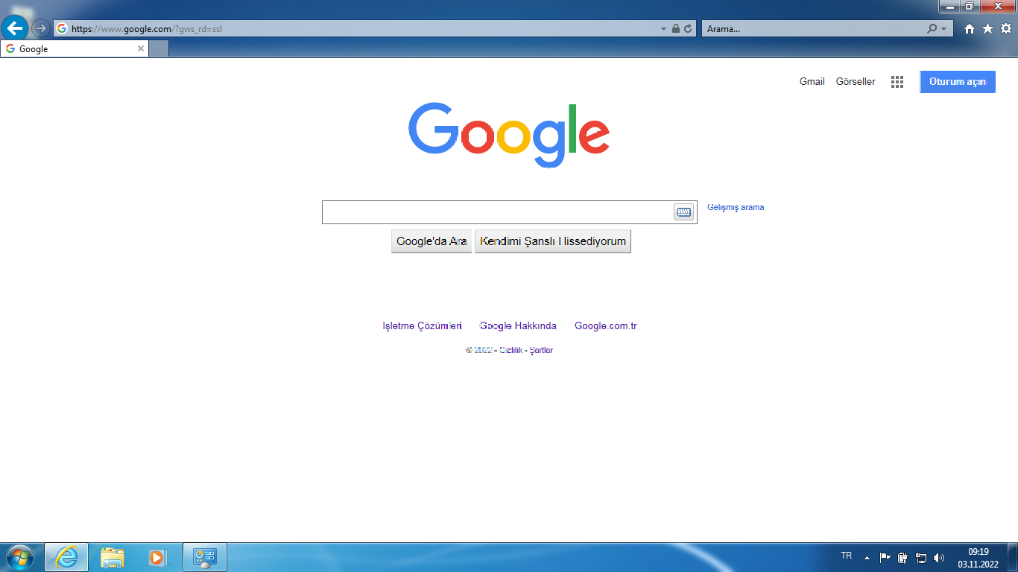Click the Google favicon in the address bar

62,29
